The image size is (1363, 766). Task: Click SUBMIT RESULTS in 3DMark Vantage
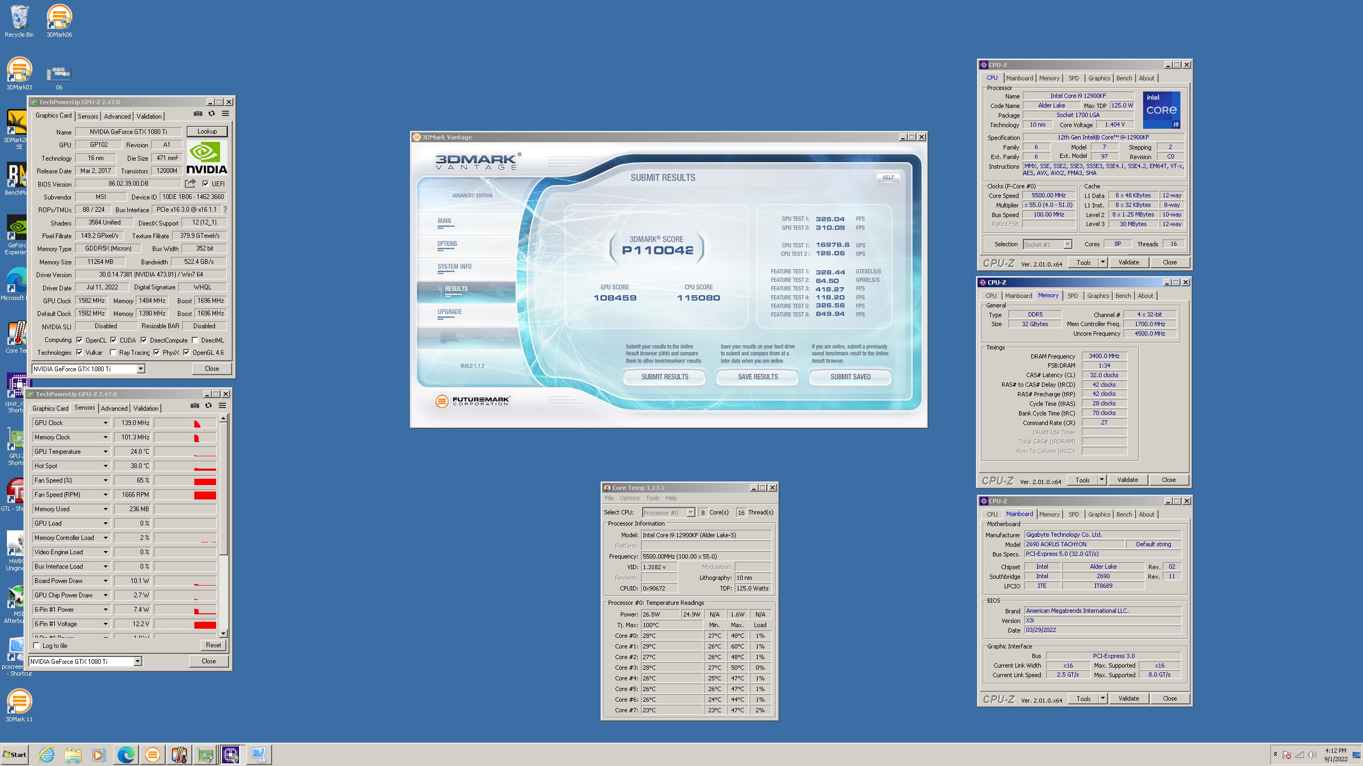click(664, 377)
